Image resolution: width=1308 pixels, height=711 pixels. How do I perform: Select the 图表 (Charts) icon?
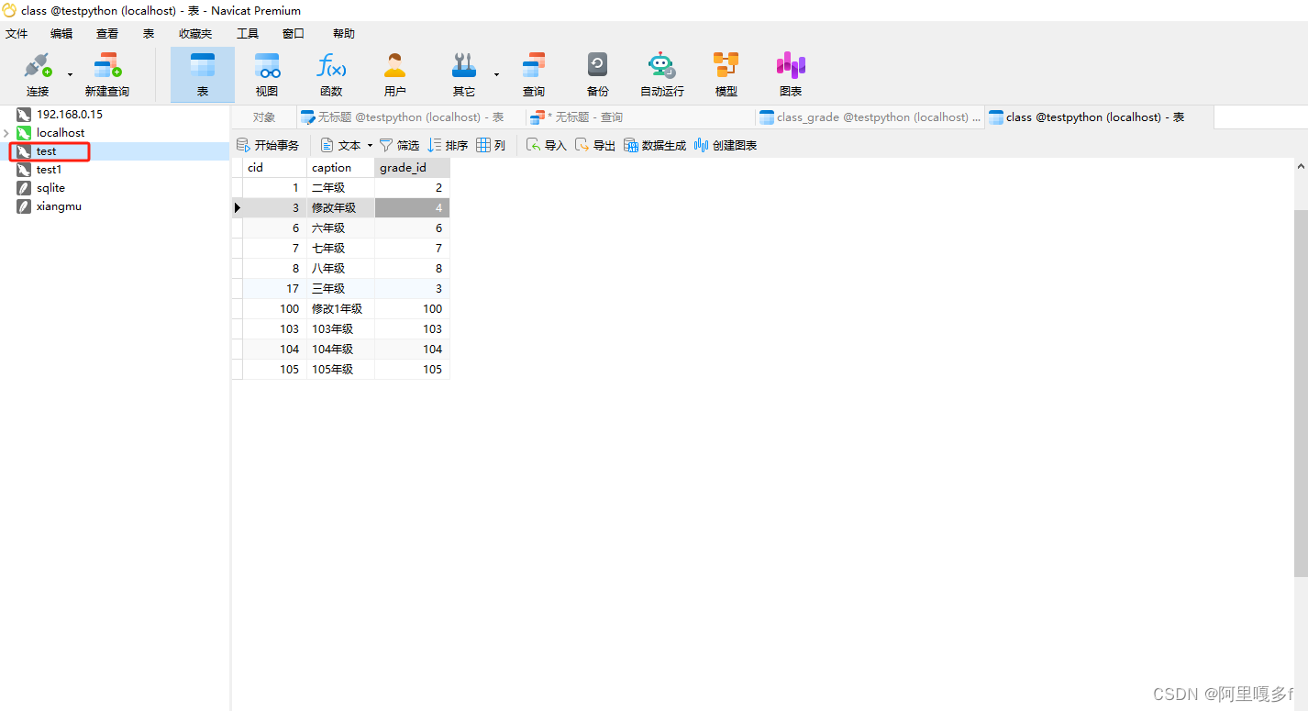pyautogui.click(x=790, y=73)
